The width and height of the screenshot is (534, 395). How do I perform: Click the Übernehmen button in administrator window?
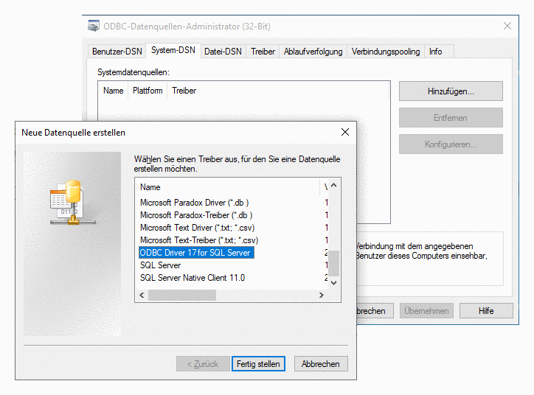426,311
